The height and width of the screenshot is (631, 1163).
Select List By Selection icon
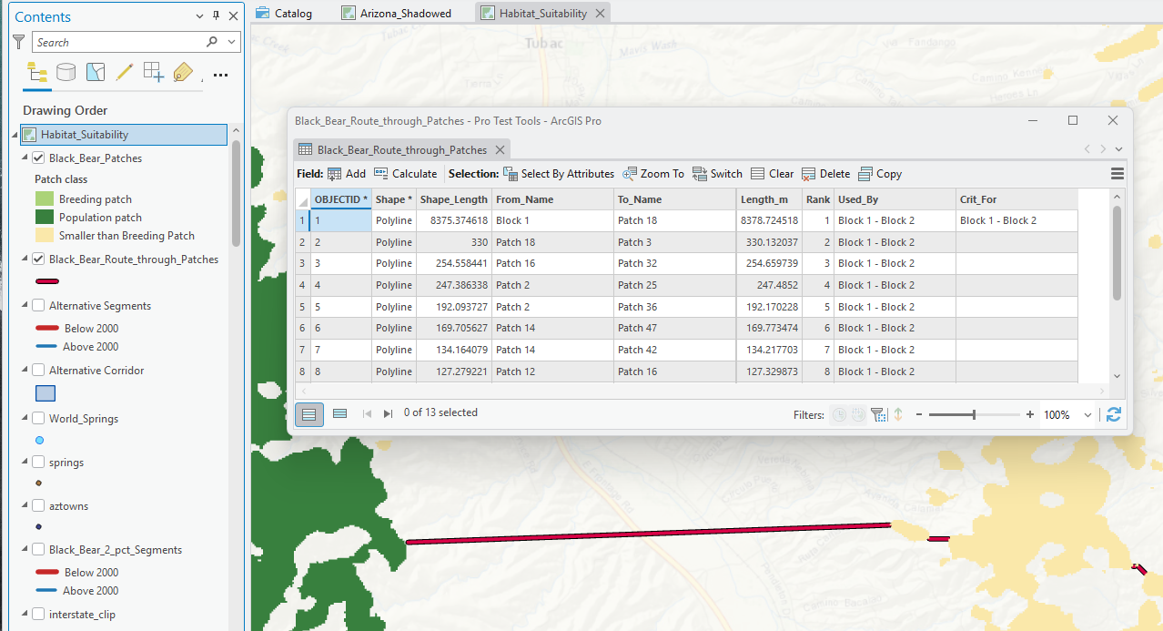96,72
